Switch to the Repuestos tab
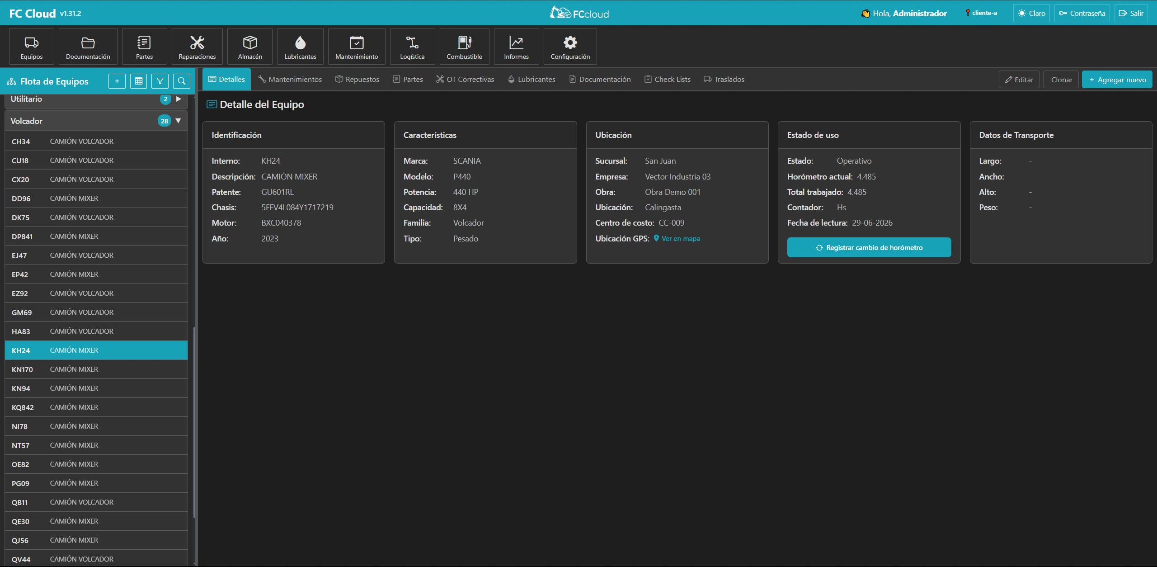 click(x=357, y=79)
